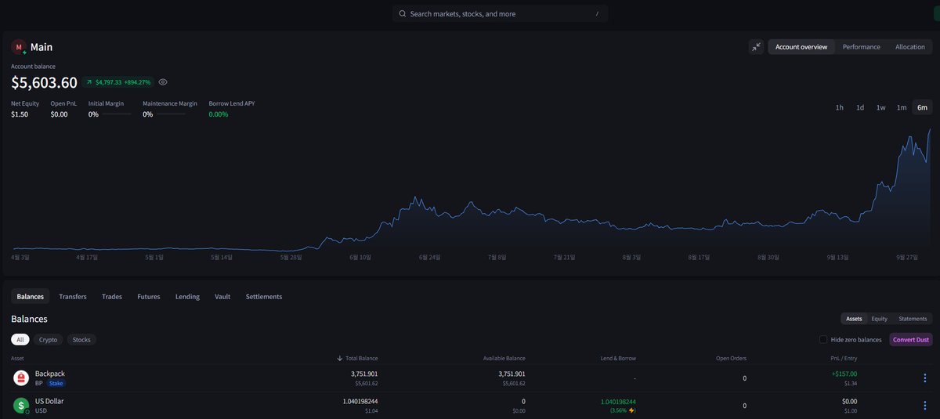
Task: Click the Borrow Lend APY 0.00% value
Action: click(x=219, y=114)
